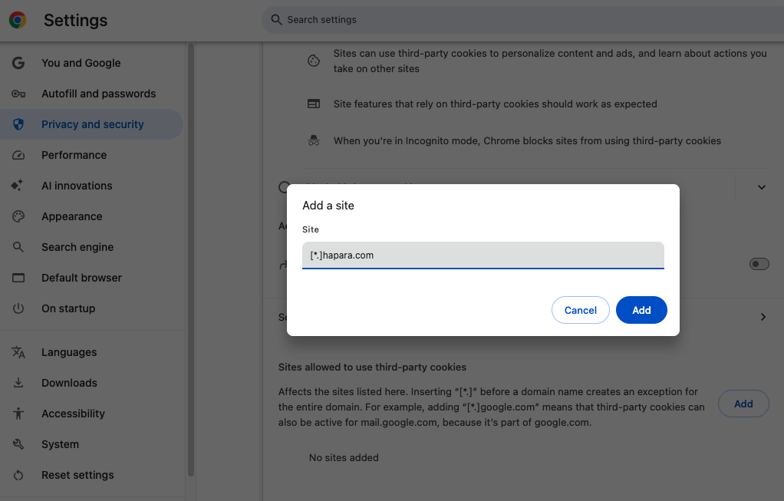Viewport: 784px width, 501px height.
Task: Click the 'Add a site' dialog title
Action: (328, 206)
